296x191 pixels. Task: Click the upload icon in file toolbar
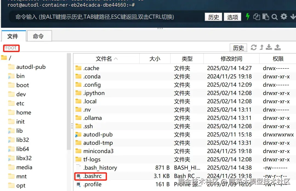coord(277,47)
